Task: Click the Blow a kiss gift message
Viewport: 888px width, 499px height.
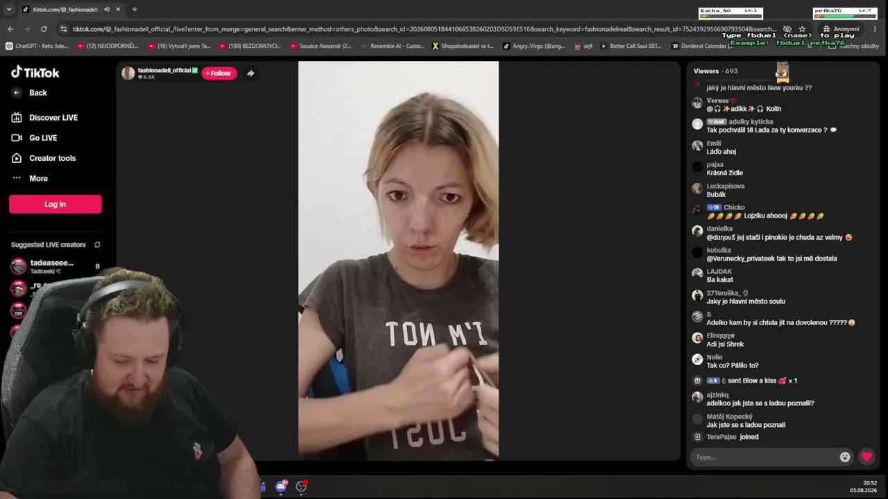Action: (x=752, y=380)
